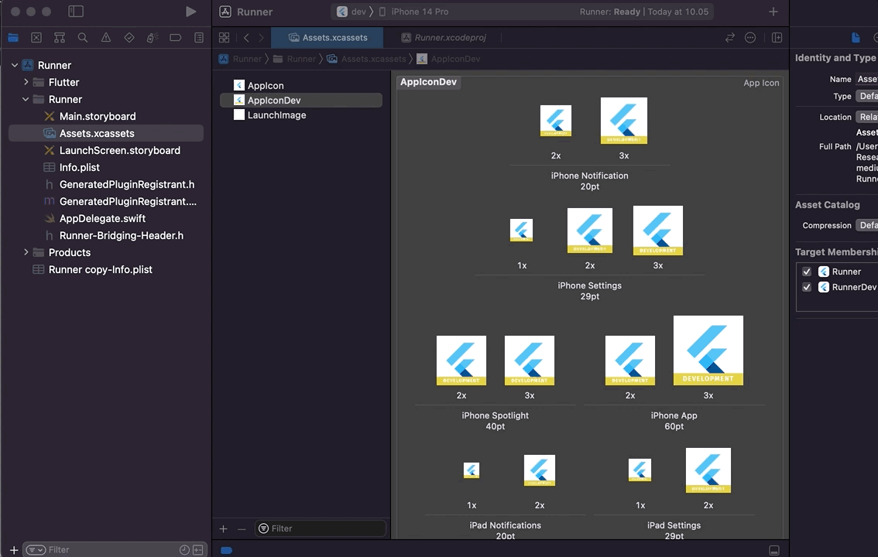Viewport: 878px width, 557px height.
Task: Open the Issue navigator warning icon
Action: pyautogui.click(x=106, y=37)
